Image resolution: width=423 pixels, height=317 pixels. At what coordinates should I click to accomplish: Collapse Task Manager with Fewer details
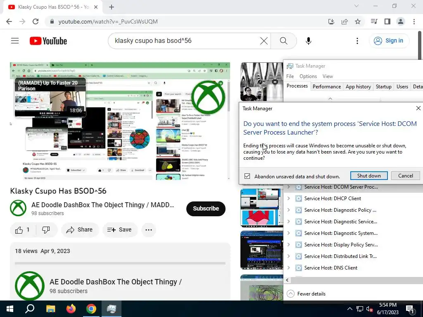[x=306, y=294]
